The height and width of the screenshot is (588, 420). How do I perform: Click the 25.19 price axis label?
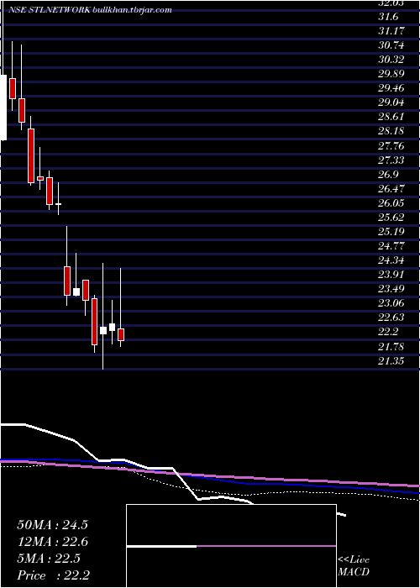click(391, 231)
